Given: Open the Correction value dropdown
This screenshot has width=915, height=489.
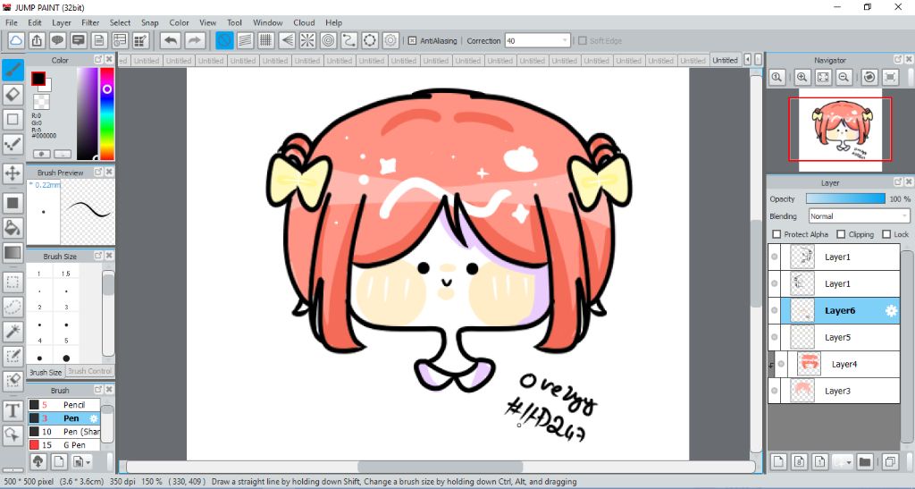Looking at the screenshot, I should (x=537, y=41).
